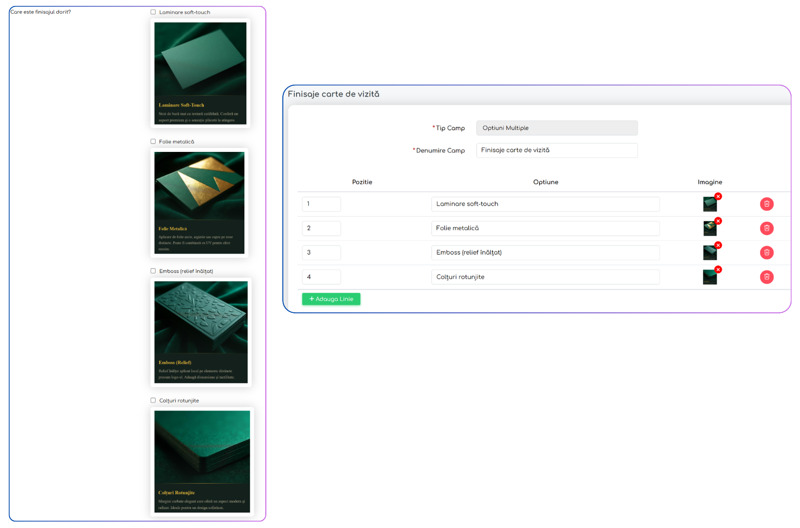This screenshot has height=528, width=800.
Task: Delete the Folie metalică row
Action: pos(767,229)
